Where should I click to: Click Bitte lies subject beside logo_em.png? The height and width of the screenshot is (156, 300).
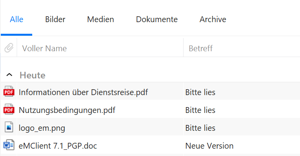pos(200,128)
